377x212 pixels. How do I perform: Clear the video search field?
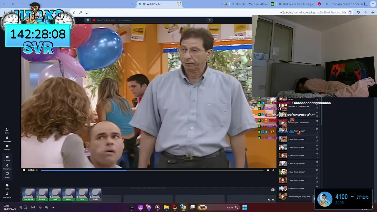(x=205, y=20)
